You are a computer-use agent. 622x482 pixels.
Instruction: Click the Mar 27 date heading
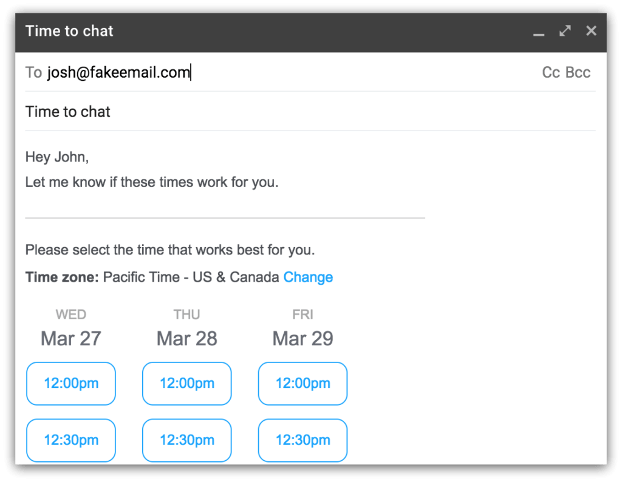[x=71, y=339]
